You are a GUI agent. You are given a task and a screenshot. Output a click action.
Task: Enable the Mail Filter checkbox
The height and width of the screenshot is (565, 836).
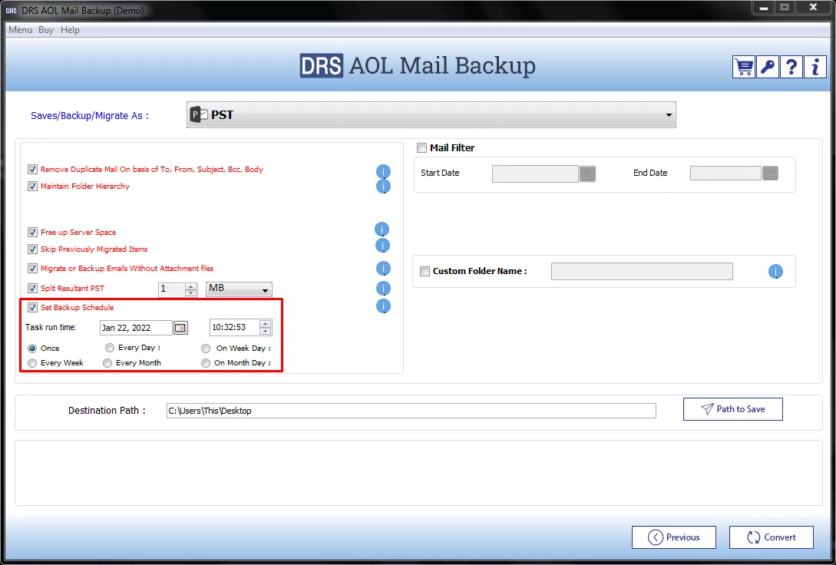point(421,148)
